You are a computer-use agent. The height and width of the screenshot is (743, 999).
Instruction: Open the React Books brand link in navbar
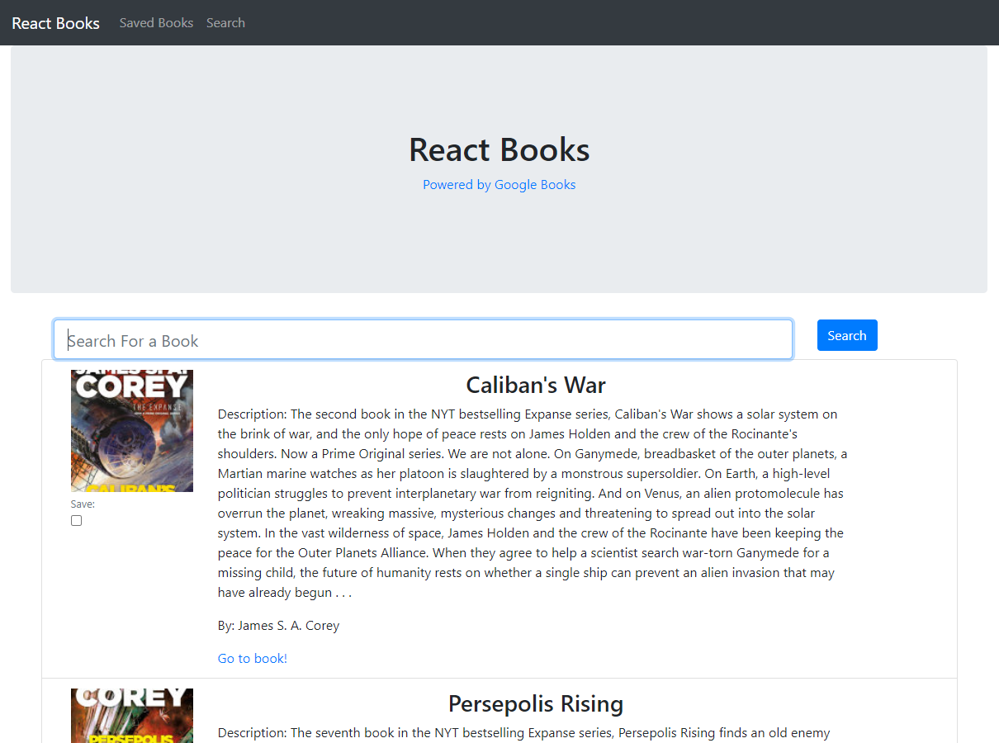(55, 23)
